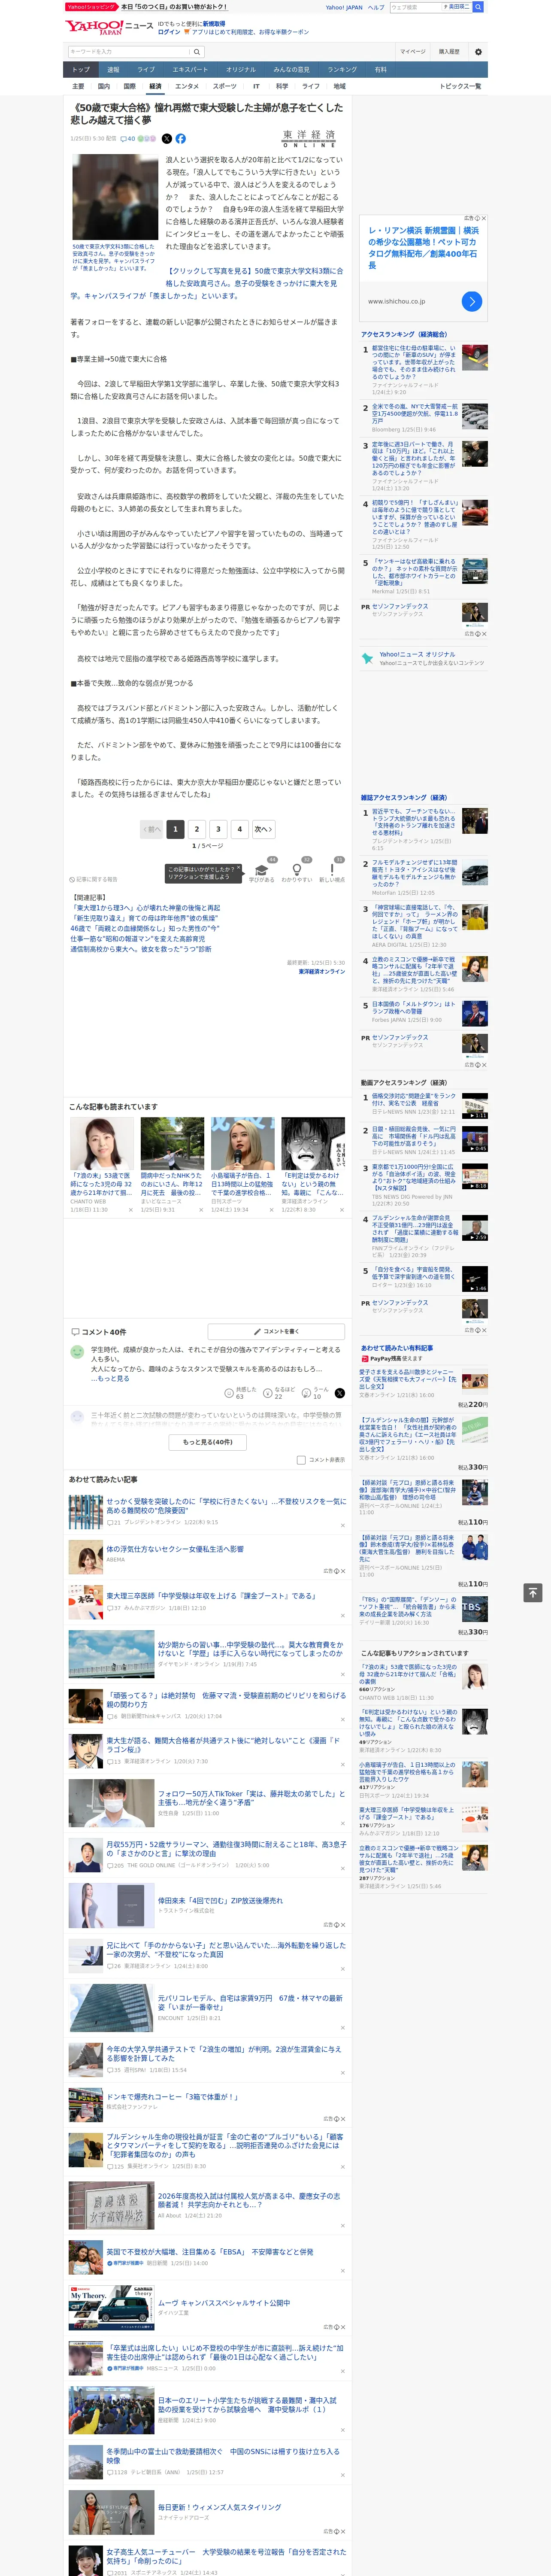Image resolution: width=551 pixels, height=2576 pixels.
Task: Go to article page 3
Action: [x=218, y=828]
